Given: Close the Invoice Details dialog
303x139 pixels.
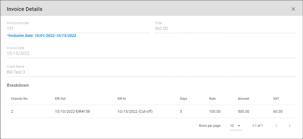Looking at the screenshot, I should click(x=293, y=9).
